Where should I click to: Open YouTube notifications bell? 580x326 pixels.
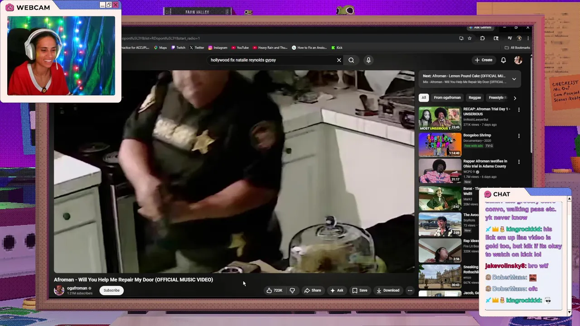tap(503, 60)
